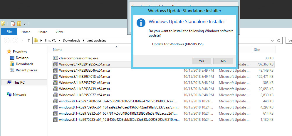Select Favorites in the navigation pane
This screenshot has height=136, width=292.
tap(20, 52)
